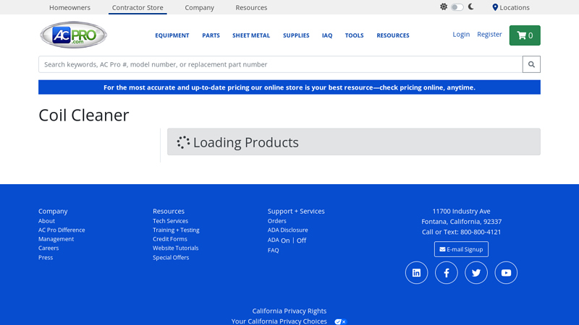Open the Facebook page icon
579x325 pixels.
[x=447, y=272]
